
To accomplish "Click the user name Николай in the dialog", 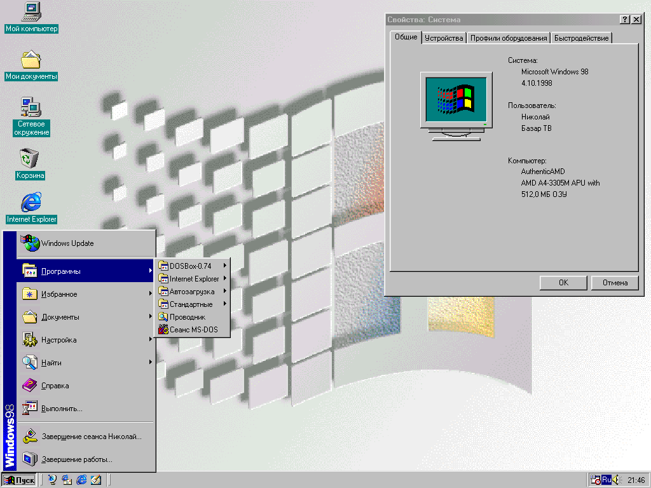I will 535,117.
